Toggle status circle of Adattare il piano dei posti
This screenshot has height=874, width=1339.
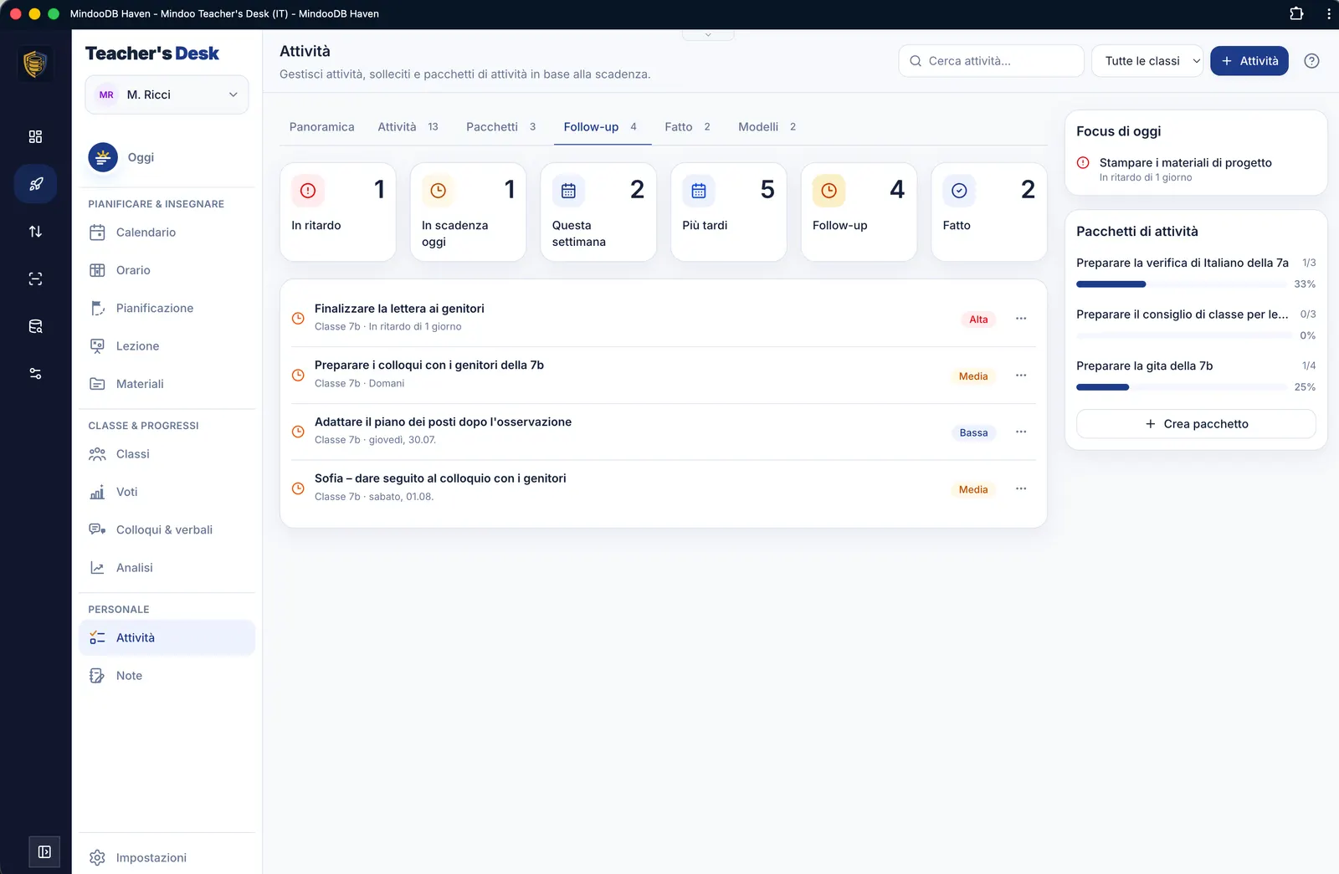[298, 432]
